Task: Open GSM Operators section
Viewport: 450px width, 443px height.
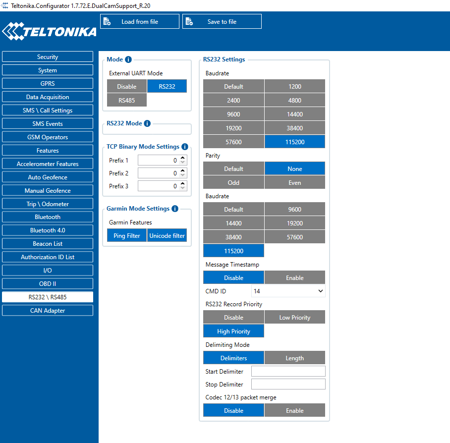Action: click(x=48, y=137)
